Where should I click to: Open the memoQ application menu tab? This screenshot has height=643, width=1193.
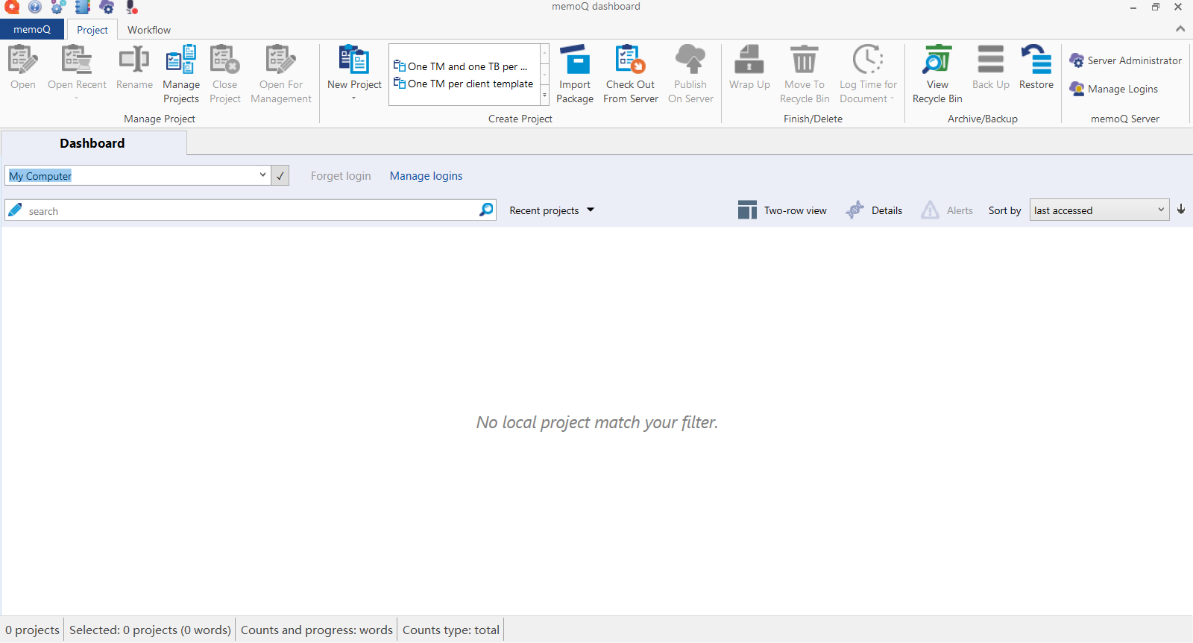(32, 30)
